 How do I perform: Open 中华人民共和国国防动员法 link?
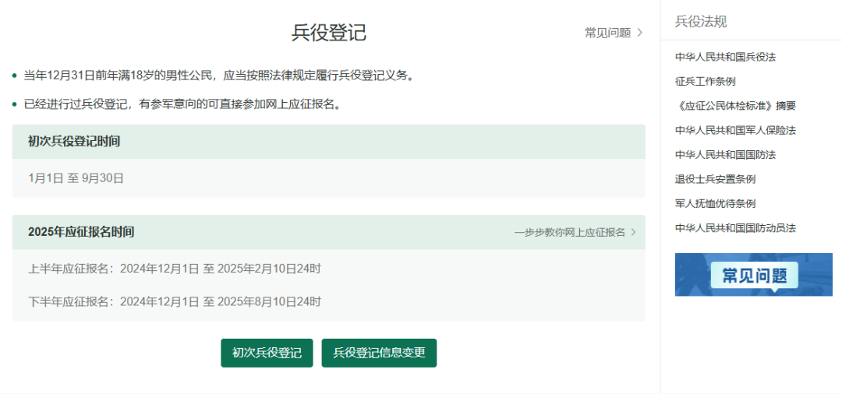click(735, 228)
